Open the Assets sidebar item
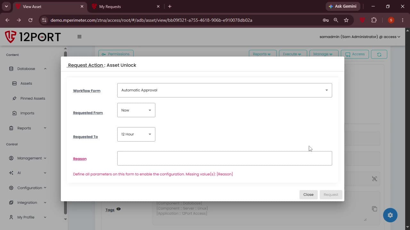Viewport: 410px width, 230px height. click(26, 83)
